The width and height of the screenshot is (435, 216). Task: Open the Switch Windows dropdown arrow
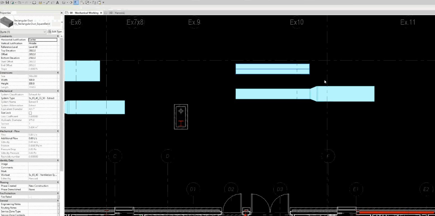coord(90,3)
